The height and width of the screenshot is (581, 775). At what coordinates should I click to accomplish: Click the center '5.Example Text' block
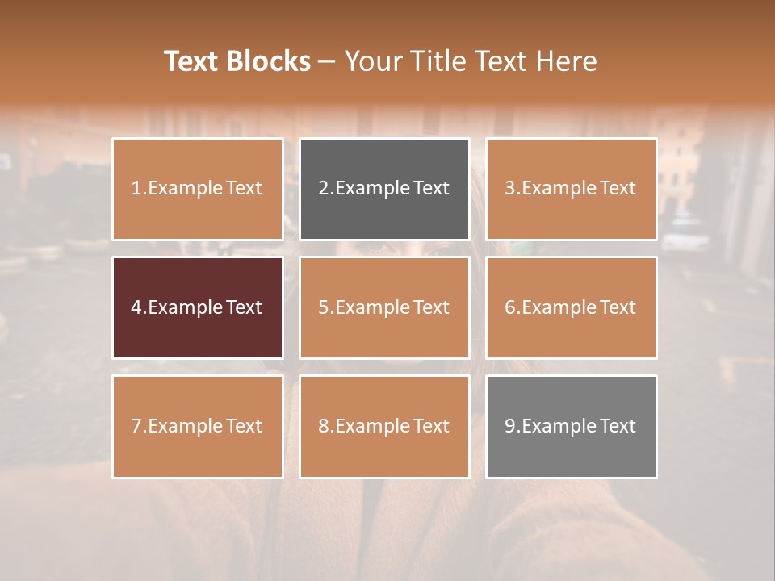(x=384, y=307)
